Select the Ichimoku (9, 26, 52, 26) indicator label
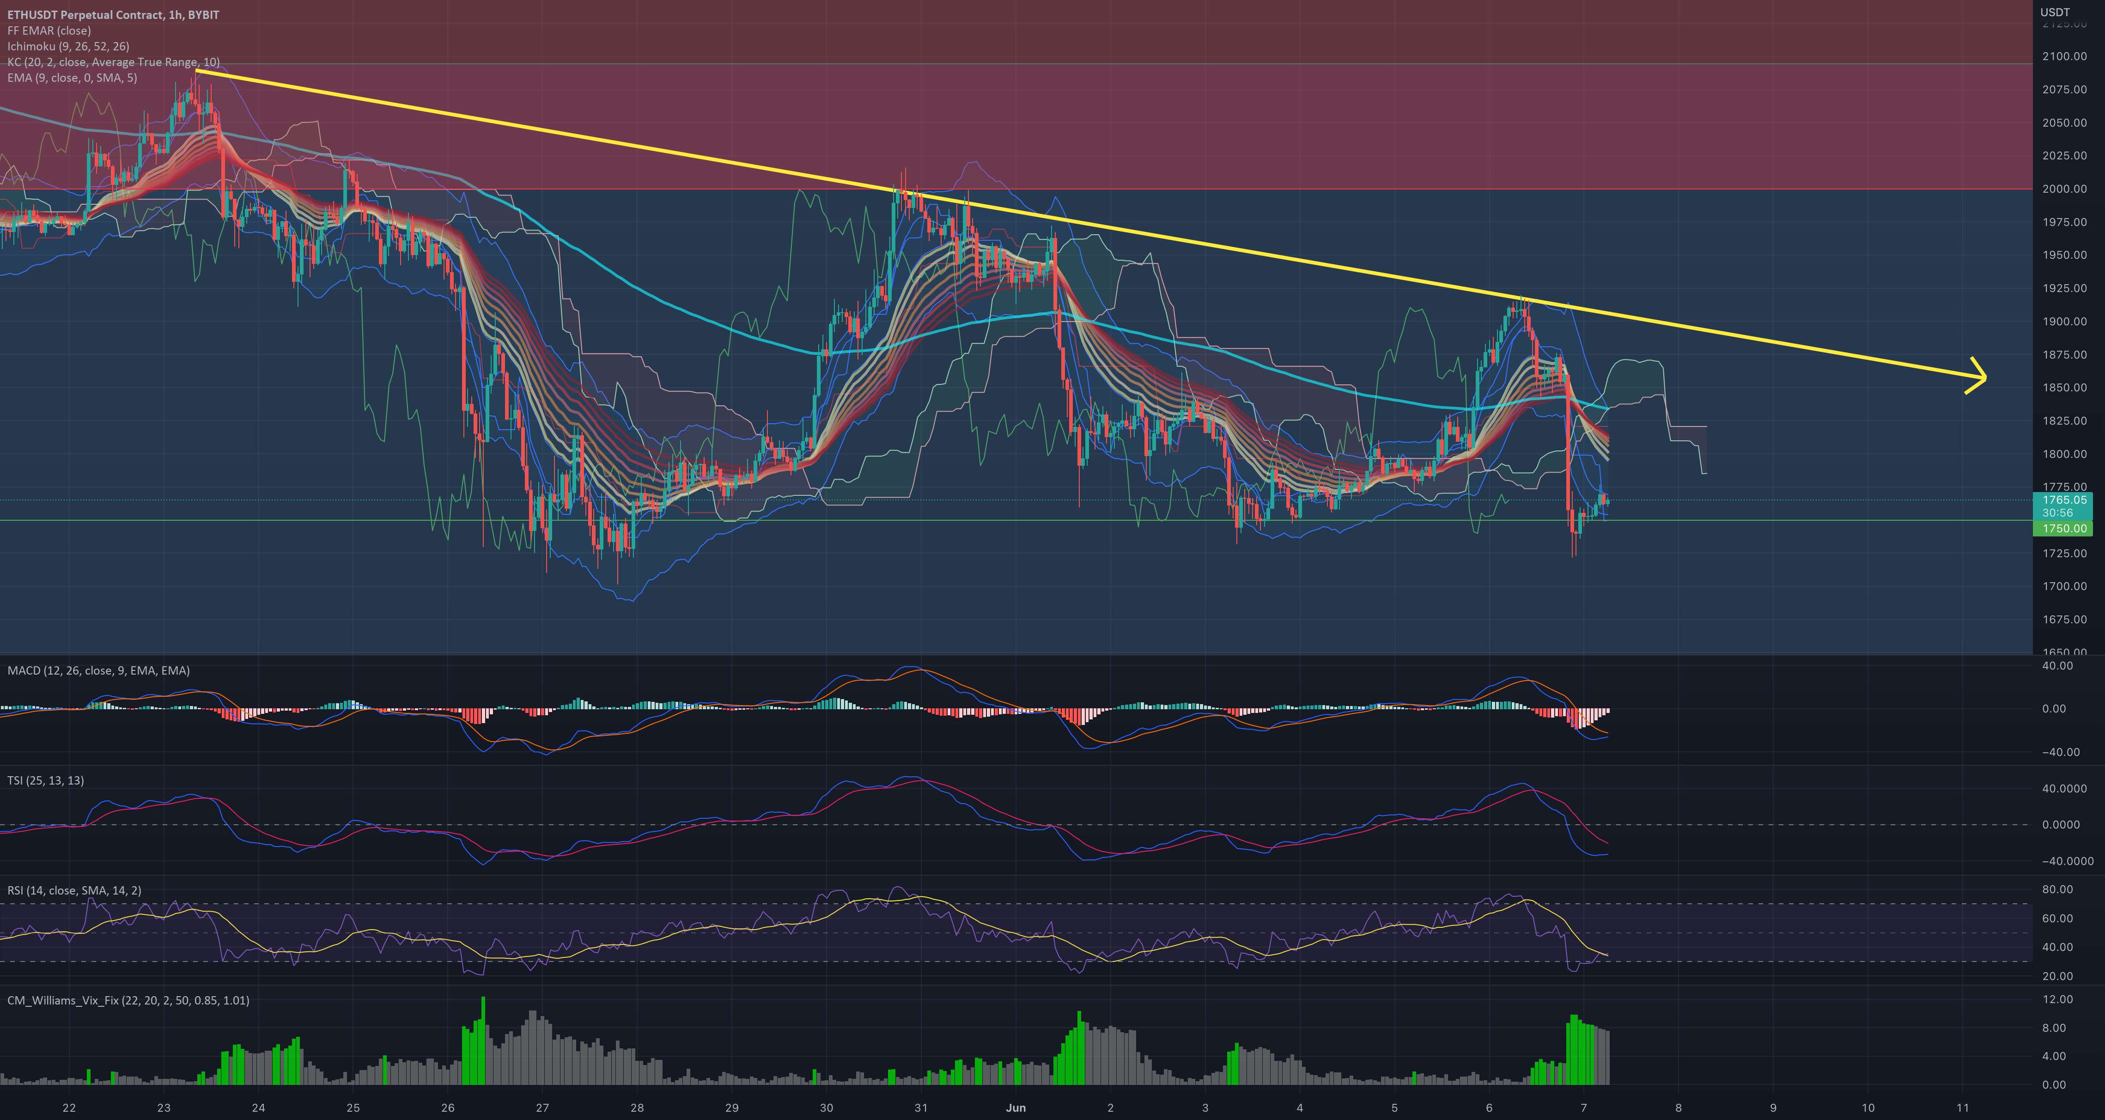2105x1120 pixels. pos(68,47)
